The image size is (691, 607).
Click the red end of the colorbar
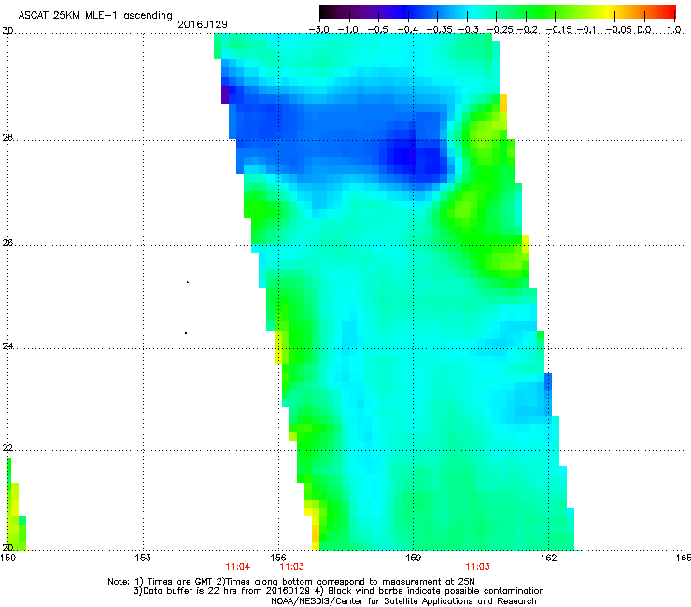(x=668, y=12)
